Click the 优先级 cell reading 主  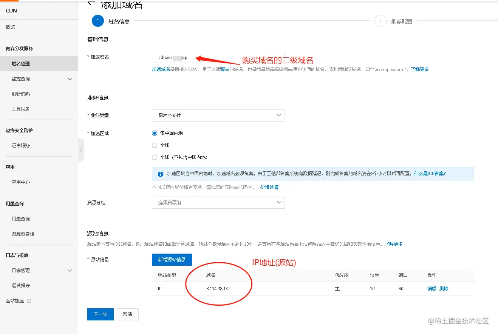pyautogui.click(x=337, y=289)
